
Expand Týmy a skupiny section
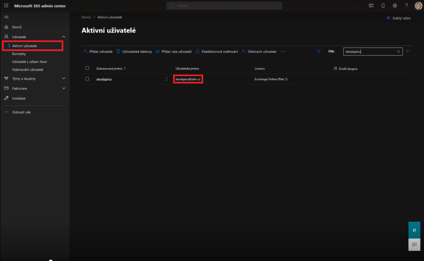64,78
